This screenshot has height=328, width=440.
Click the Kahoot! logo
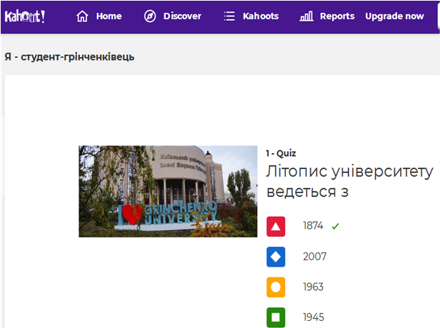(25, 16)
